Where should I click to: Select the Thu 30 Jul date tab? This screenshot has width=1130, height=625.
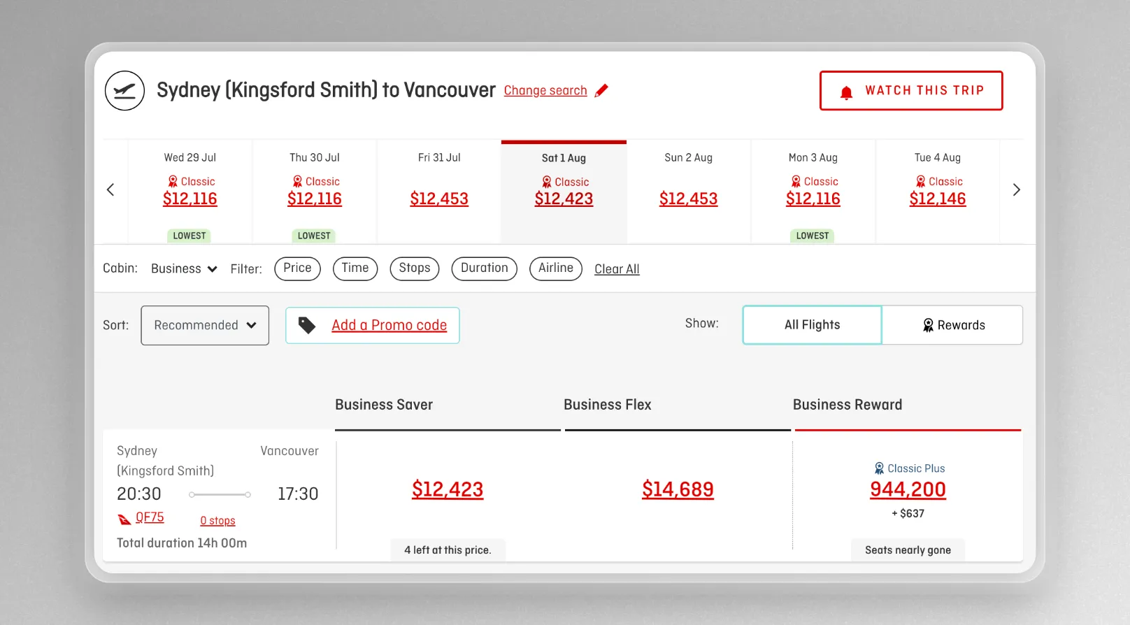coord(315,192)
